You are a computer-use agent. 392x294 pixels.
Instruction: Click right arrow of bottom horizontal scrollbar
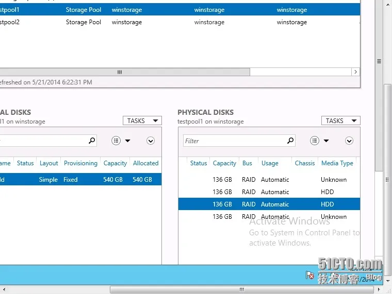[x=379, y=289]
